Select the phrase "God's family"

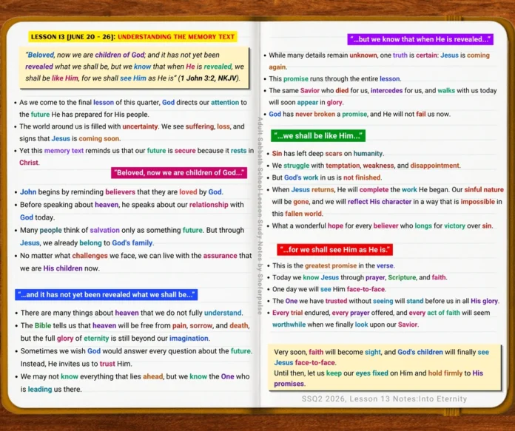click(x=132, y=243)
